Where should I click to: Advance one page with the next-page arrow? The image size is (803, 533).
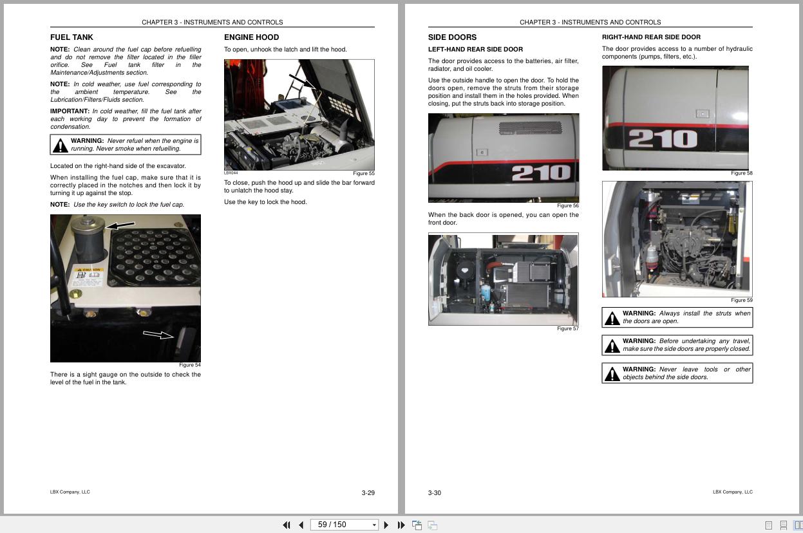click(x=386, y=525)
